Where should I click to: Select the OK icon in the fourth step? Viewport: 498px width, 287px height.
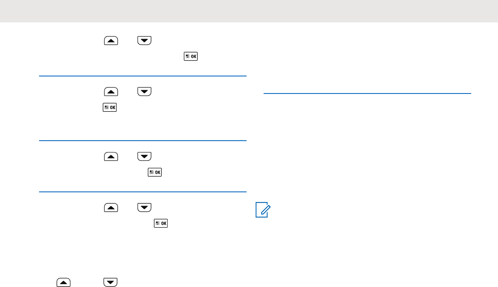coord(161,224)
